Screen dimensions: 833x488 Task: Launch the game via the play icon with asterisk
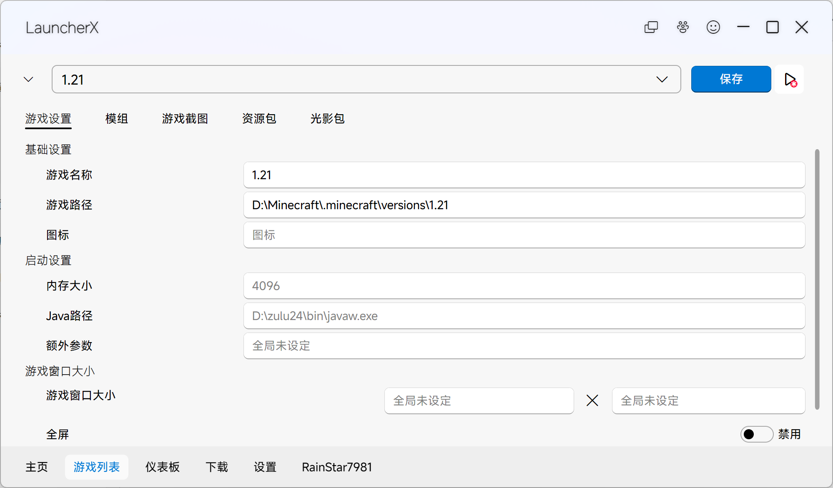[x=789, y=79]
